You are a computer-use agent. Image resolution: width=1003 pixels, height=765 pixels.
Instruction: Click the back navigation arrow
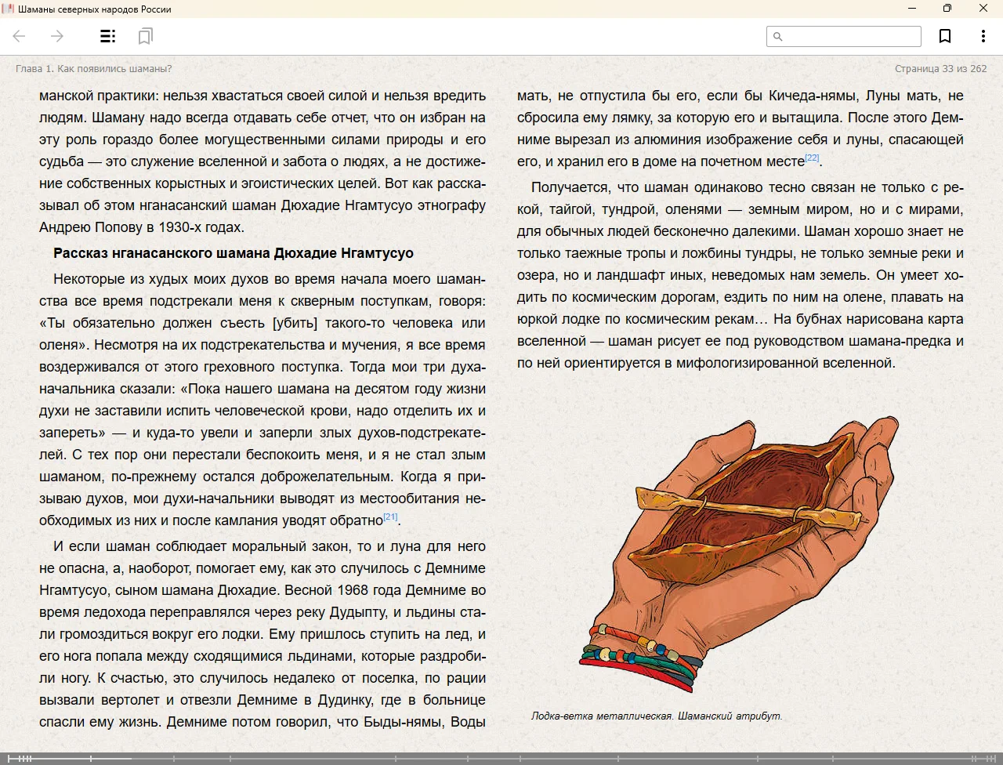pyautogui.click(x=20, y=36)
